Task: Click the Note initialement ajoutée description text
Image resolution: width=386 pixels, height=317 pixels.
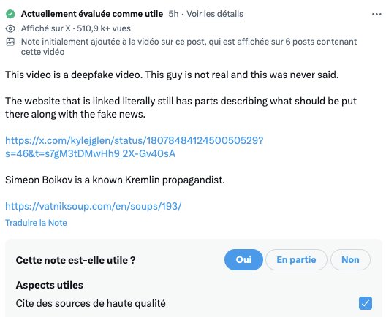Action: tap(189, 47)
